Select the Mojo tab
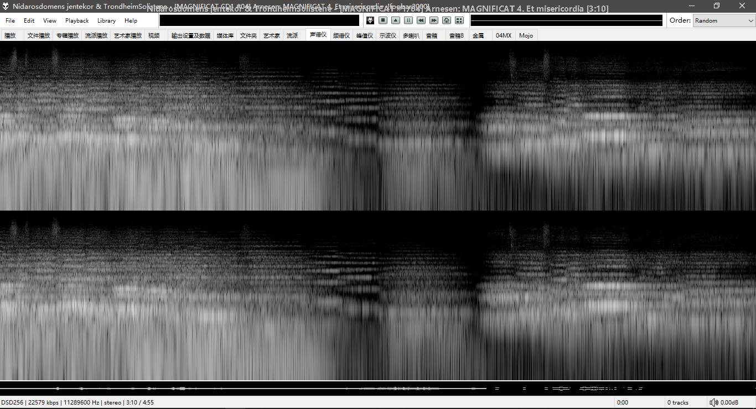 tap(526, 35)
